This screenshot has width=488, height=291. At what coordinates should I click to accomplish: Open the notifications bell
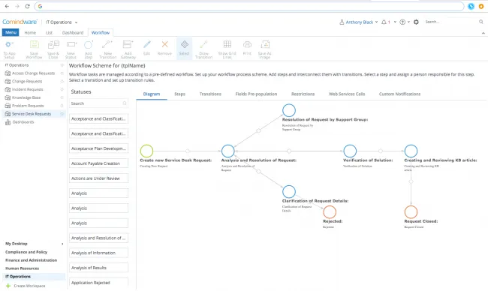[x=384, y=22]
